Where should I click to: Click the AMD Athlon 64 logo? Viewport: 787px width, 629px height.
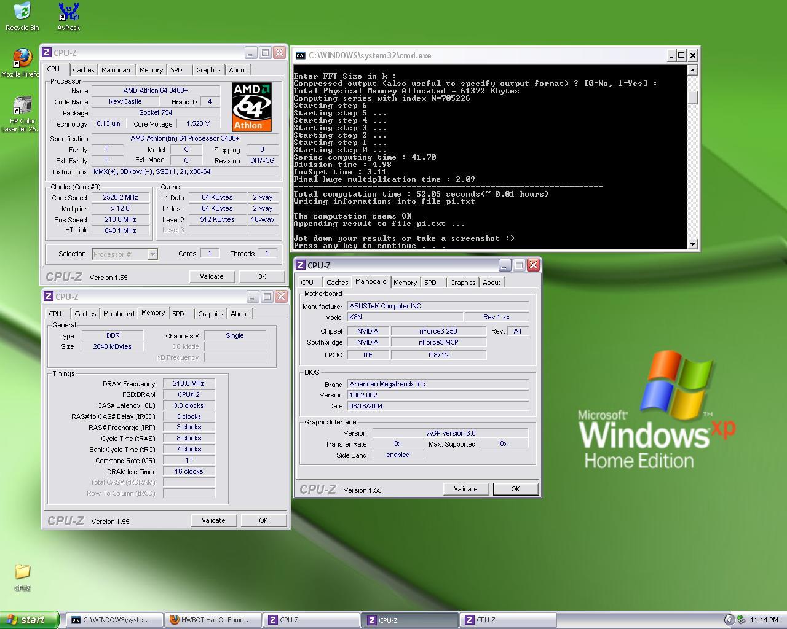pyautogui.click(x=252, y=107)
